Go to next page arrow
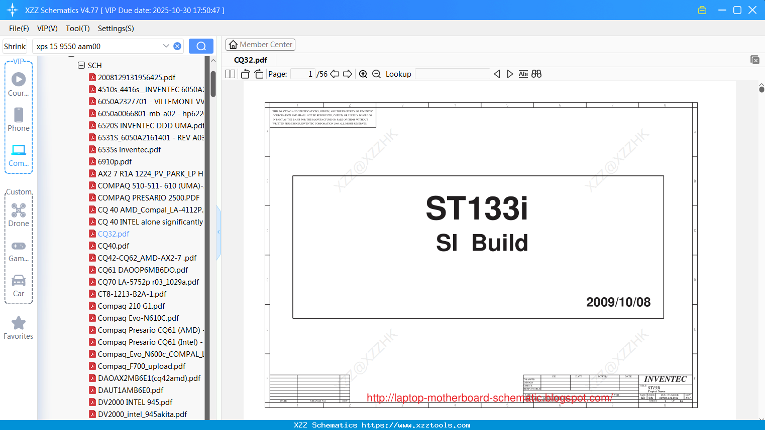 pos(348,74)
